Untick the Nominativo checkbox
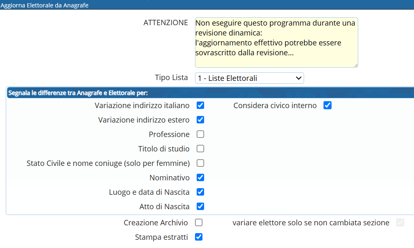 [200, 177]
